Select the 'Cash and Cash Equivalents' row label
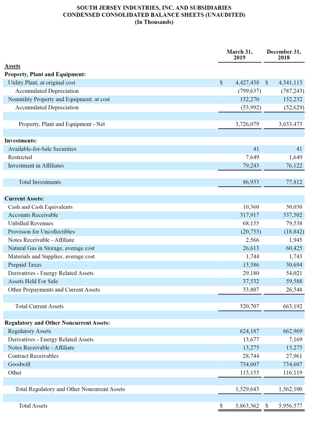 pos(40,207)
